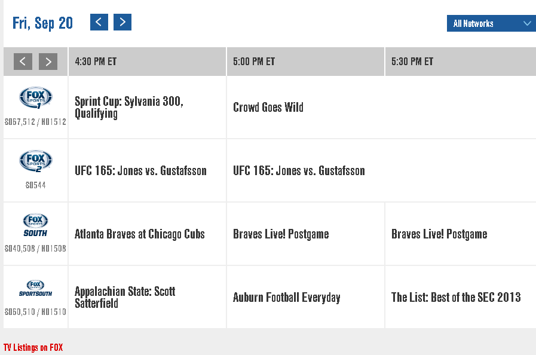Click the FOX Sports South logo
Screen dimensions: 536x355
(x=36, y=225)
